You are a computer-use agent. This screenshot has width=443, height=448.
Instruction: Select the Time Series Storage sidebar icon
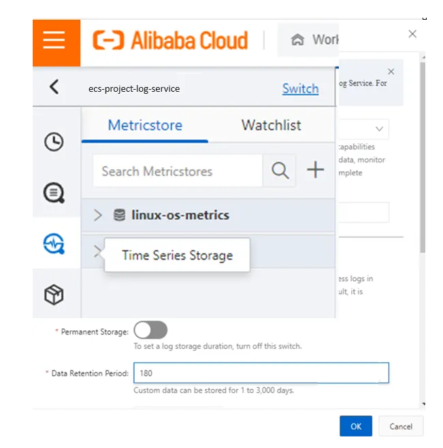pos(54,243)
